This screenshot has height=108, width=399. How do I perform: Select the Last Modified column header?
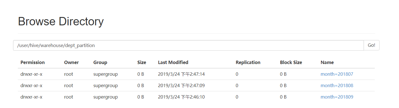coord(173,62)
